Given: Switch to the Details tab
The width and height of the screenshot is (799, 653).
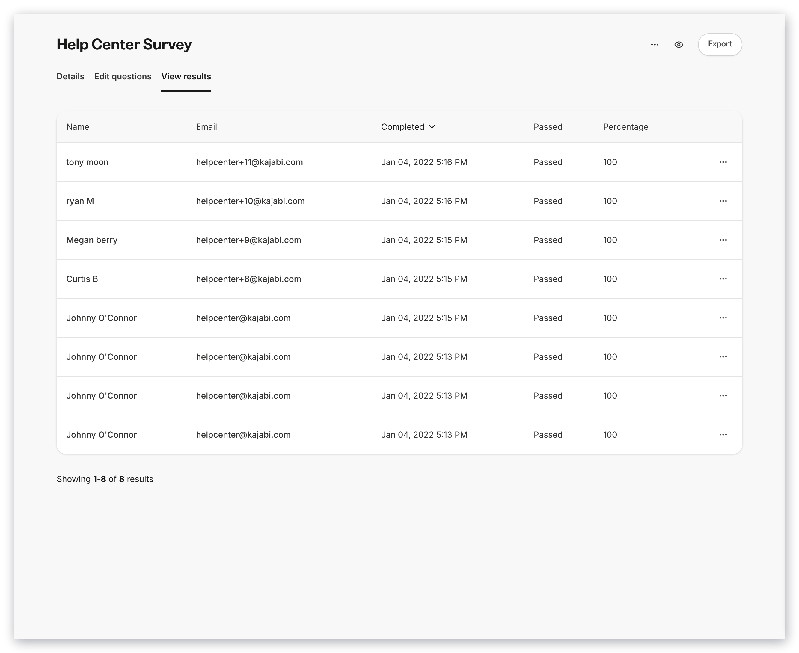Looking at the screenshot, I should pos(70,76).
